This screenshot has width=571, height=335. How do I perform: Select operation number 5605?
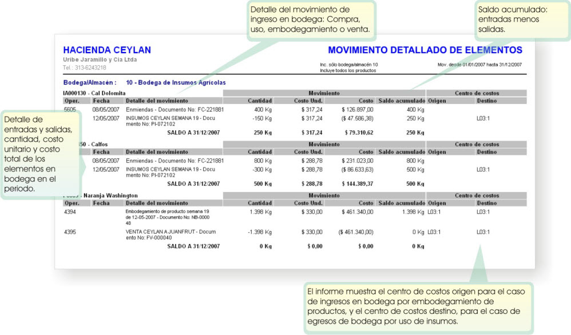click(x=70, y=110)
